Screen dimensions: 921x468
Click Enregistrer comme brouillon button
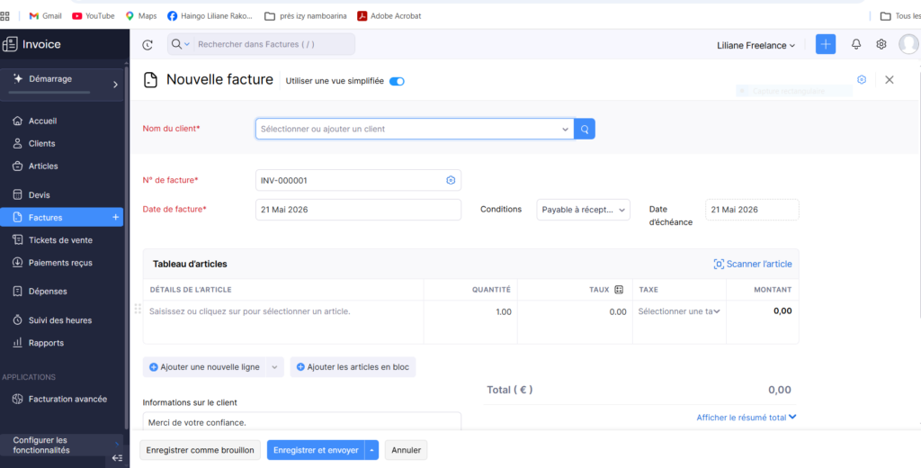click(x=200, y=450)
